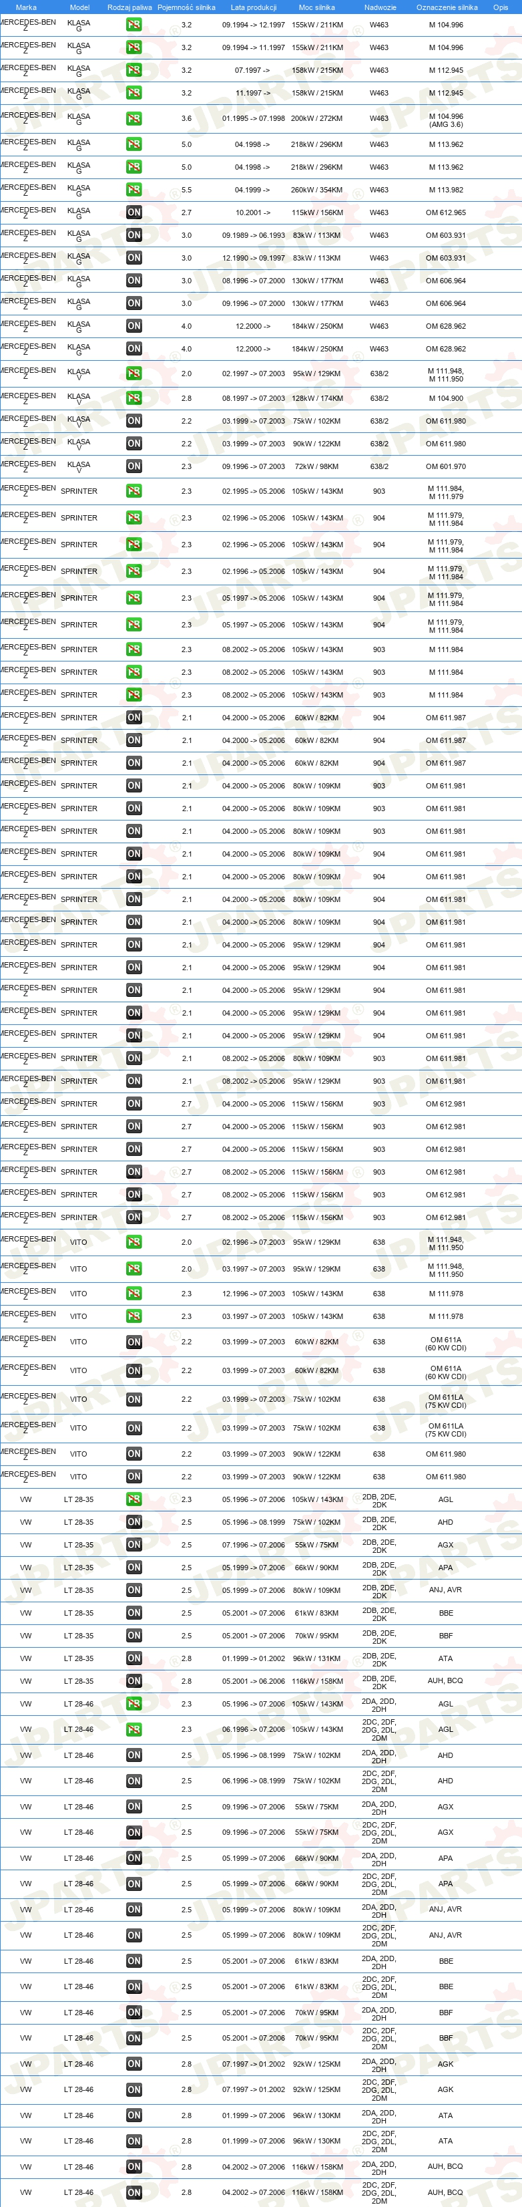
Task: Click the Lata produkcji column header
Action: [x=253, y=7]
